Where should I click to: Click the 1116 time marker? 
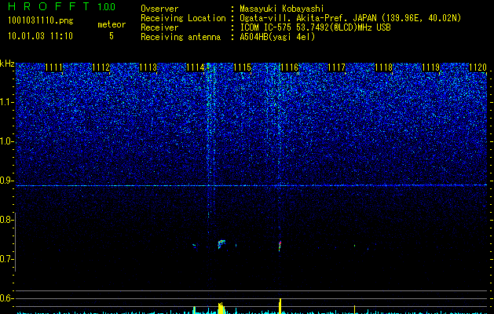click(289, 68)
